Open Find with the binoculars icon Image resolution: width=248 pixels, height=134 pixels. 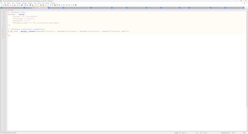tap(30, 5)
